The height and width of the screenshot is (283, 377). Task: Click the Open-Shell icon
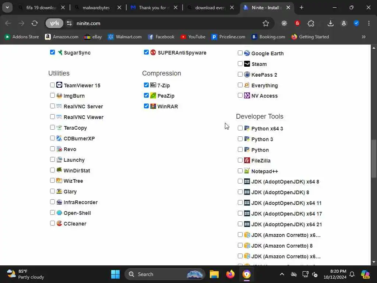click(59, 213)
